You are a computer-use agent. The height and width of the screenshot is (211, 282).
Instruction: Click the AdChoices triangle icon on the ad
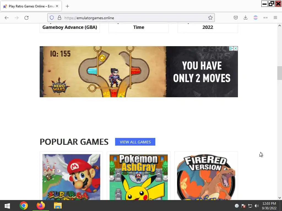[x=231, y=48]
